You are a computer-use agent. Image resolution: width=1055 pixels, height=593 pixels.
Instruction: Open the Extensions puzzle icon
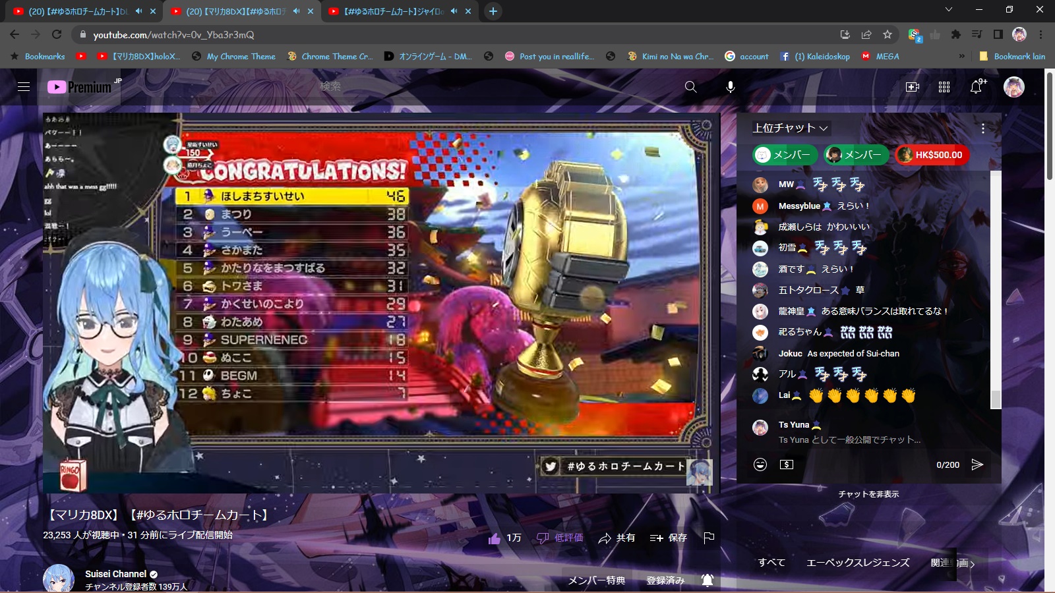click(x=956, y=34)
